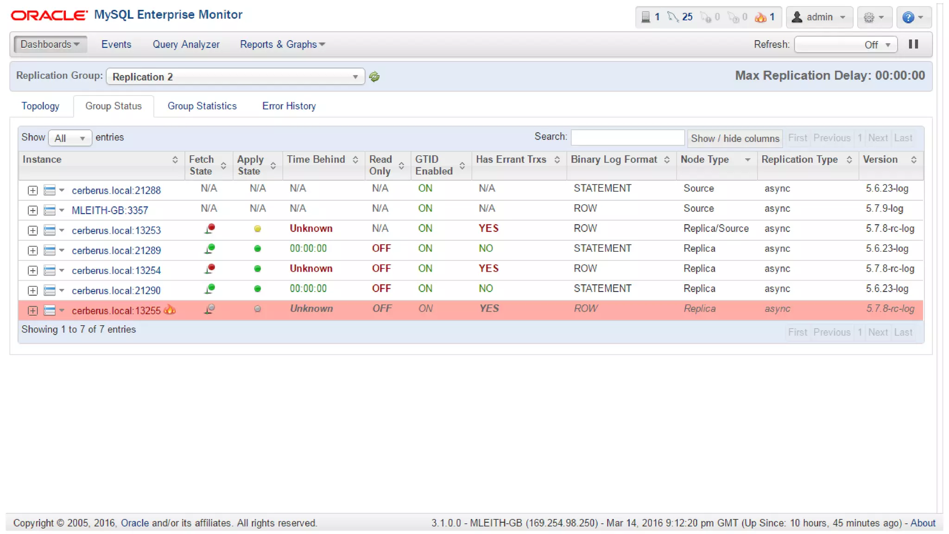Pause the page refresh

point(913,44)
